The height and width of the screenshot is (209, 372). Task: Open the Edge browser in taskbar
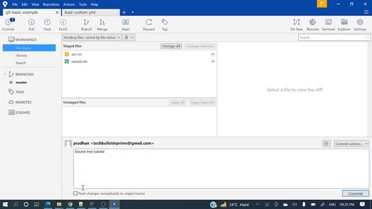pos(48,204)
